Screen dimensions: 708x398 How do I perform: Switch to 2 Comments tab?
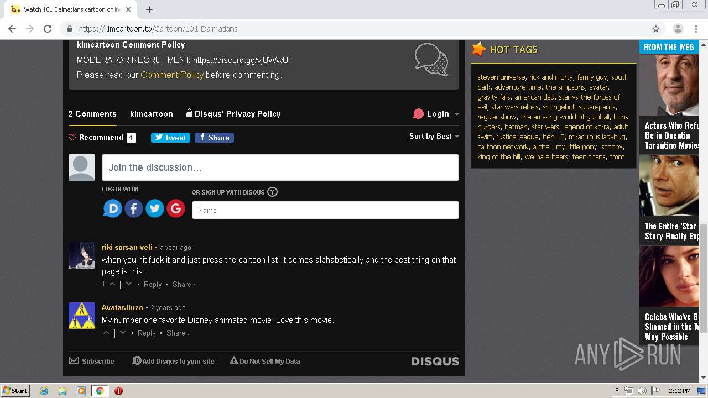coord(92,114)
